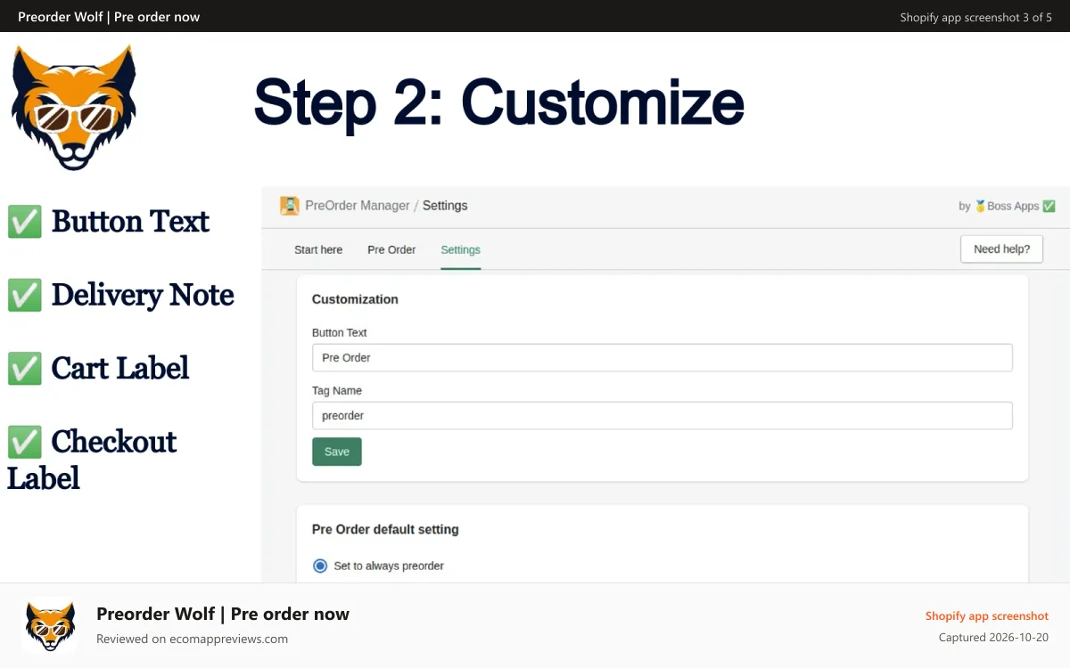Click the orange Shopify app screenshot label
The height and width of the screenshot is (668, 1070).
[x=987, y=615]
